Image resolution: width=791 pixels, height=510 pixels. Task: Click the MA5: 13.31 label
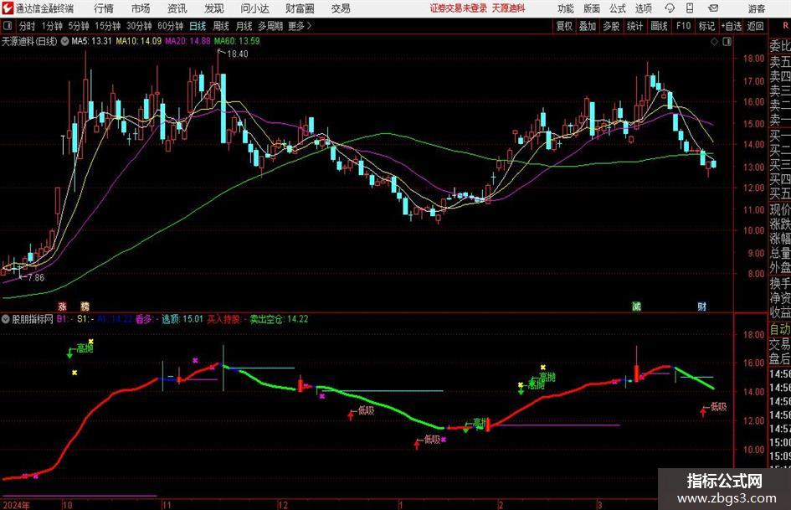(x=91, y=41)
